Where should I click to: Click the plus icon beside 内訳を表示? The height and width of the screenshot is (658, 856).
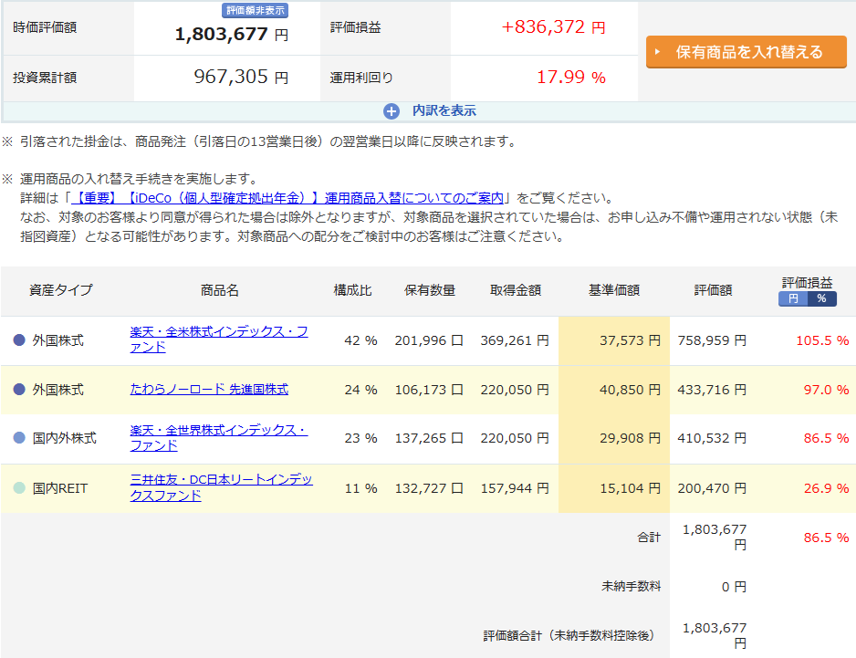pos(391,111)
